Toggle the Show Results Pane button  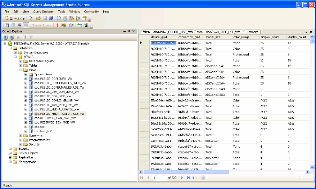26,25
